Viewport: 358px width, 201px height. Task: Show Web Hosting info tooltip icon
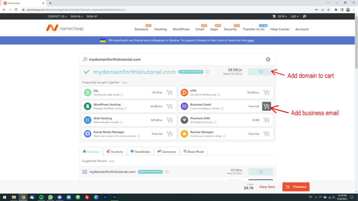[x=121, y=122]
